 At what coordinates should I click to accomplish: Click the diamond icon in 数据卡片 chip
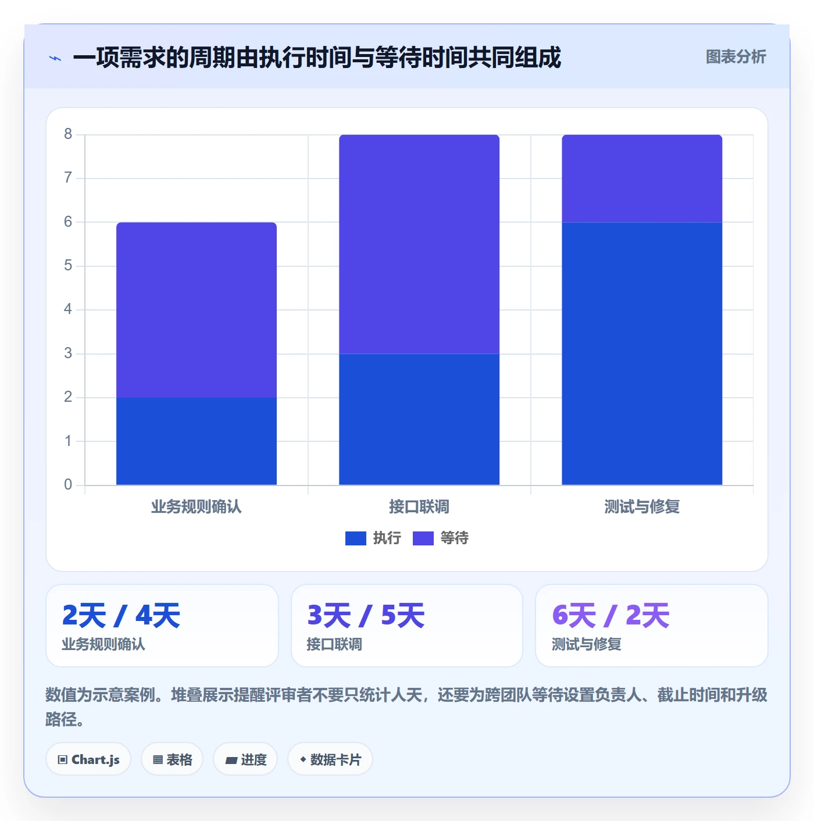tap(303, 759)
